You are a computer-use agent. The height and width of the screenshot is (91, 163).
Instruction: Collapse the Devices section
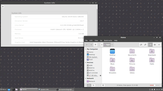(x=86, y=62)
